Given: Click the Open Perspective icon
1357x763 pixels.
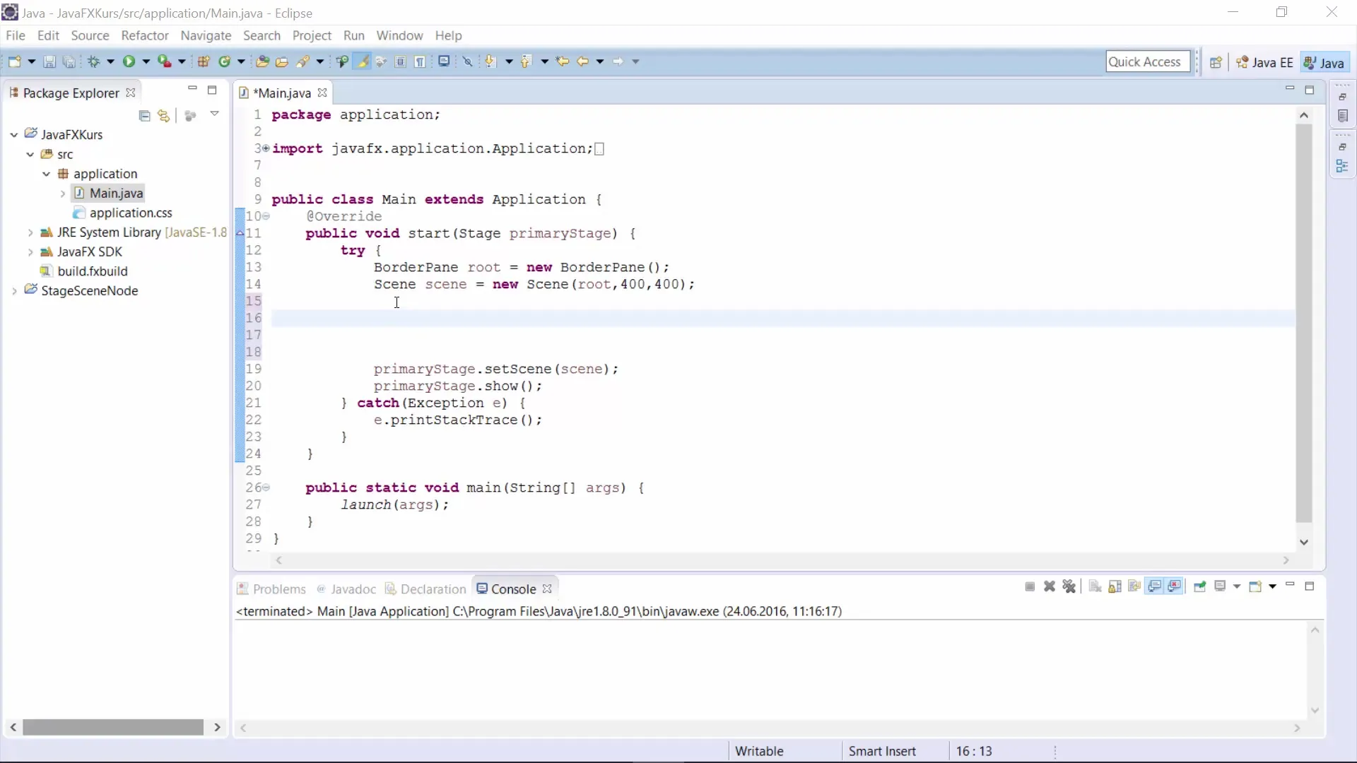Looking at the screenshot, I should tap(1216, 62).
